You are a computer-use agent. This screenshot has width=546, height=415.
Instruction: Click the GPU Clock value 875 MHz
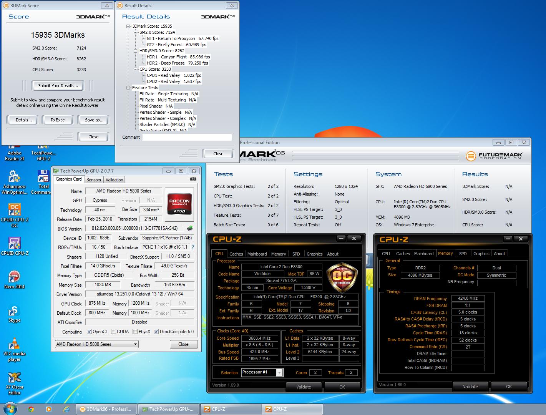click(x=97, y=304)
